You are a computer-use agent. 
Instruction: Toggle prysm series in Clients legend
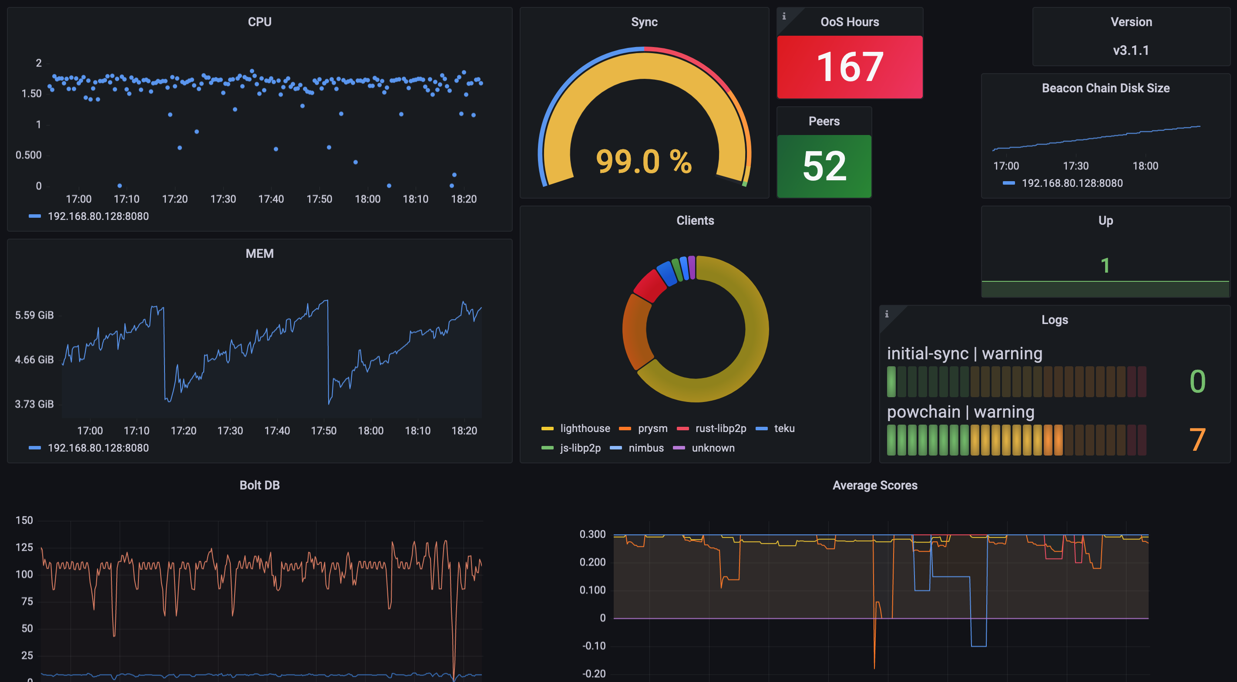click(x=652, y=428)
